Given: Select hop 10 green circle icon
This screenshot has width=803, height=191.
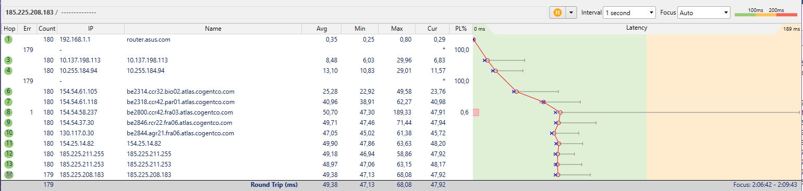Looking at the screenshot, I should tap(8, 133).
